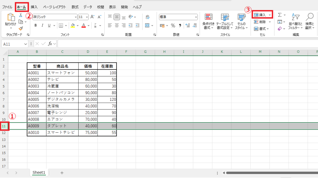Open 検索と選択 find menu
This screenshot has height=178, width=318.
click(310, 21)
